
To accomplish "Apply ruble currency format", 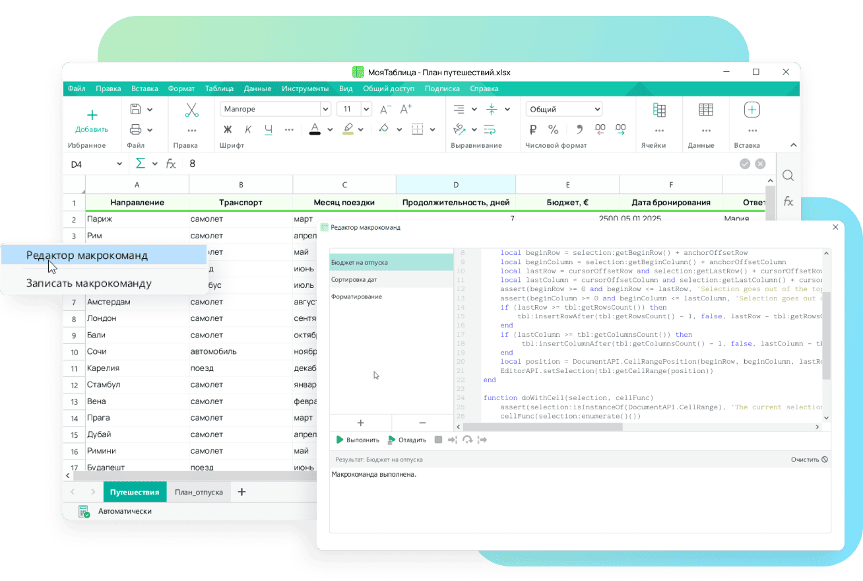I will click(533, 129).
